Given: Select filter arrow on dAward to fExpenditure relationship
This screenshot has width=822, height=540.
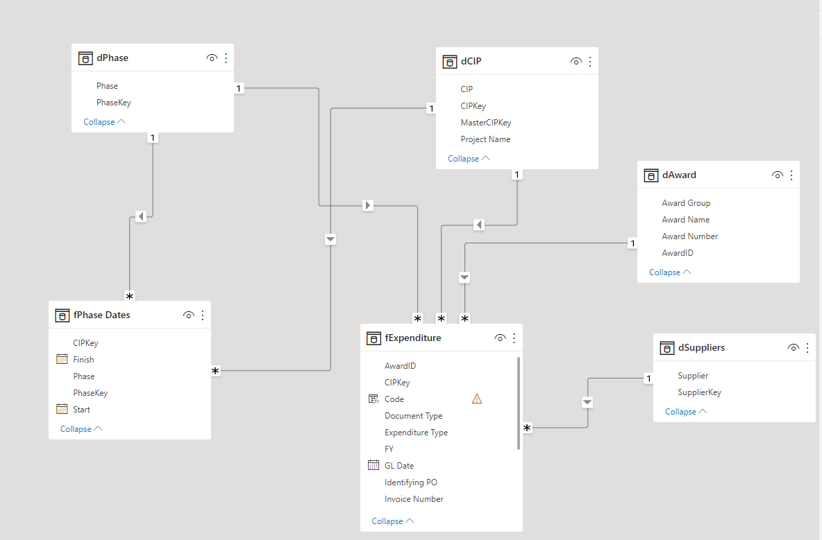Looking at the screenshot, I should tap(464, 277).
